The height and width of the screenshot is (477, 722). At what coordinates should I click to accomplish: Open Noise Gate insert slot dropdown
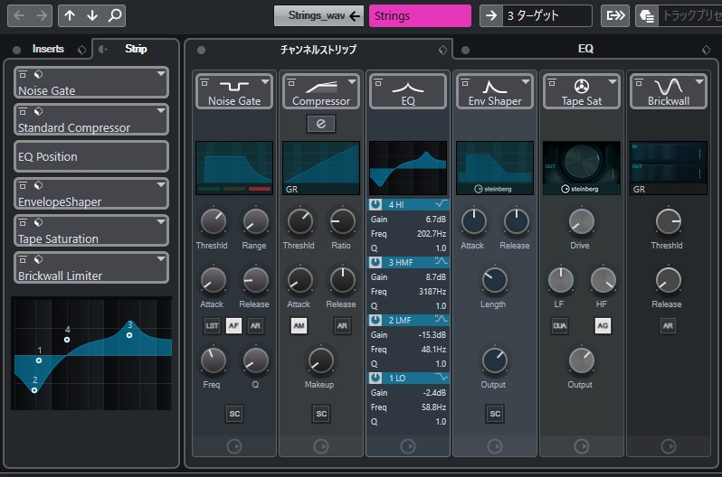pos(161,73)
